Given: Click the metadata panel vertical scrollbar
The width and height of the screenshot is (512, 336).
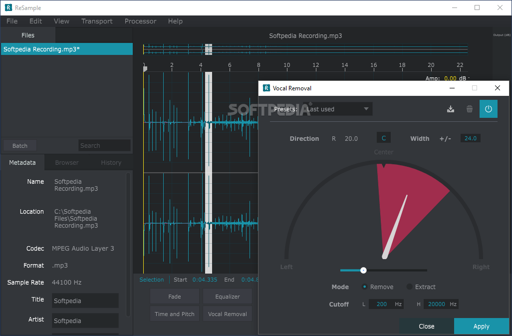Looking at the screenshot, I should (x=128, y=244).
